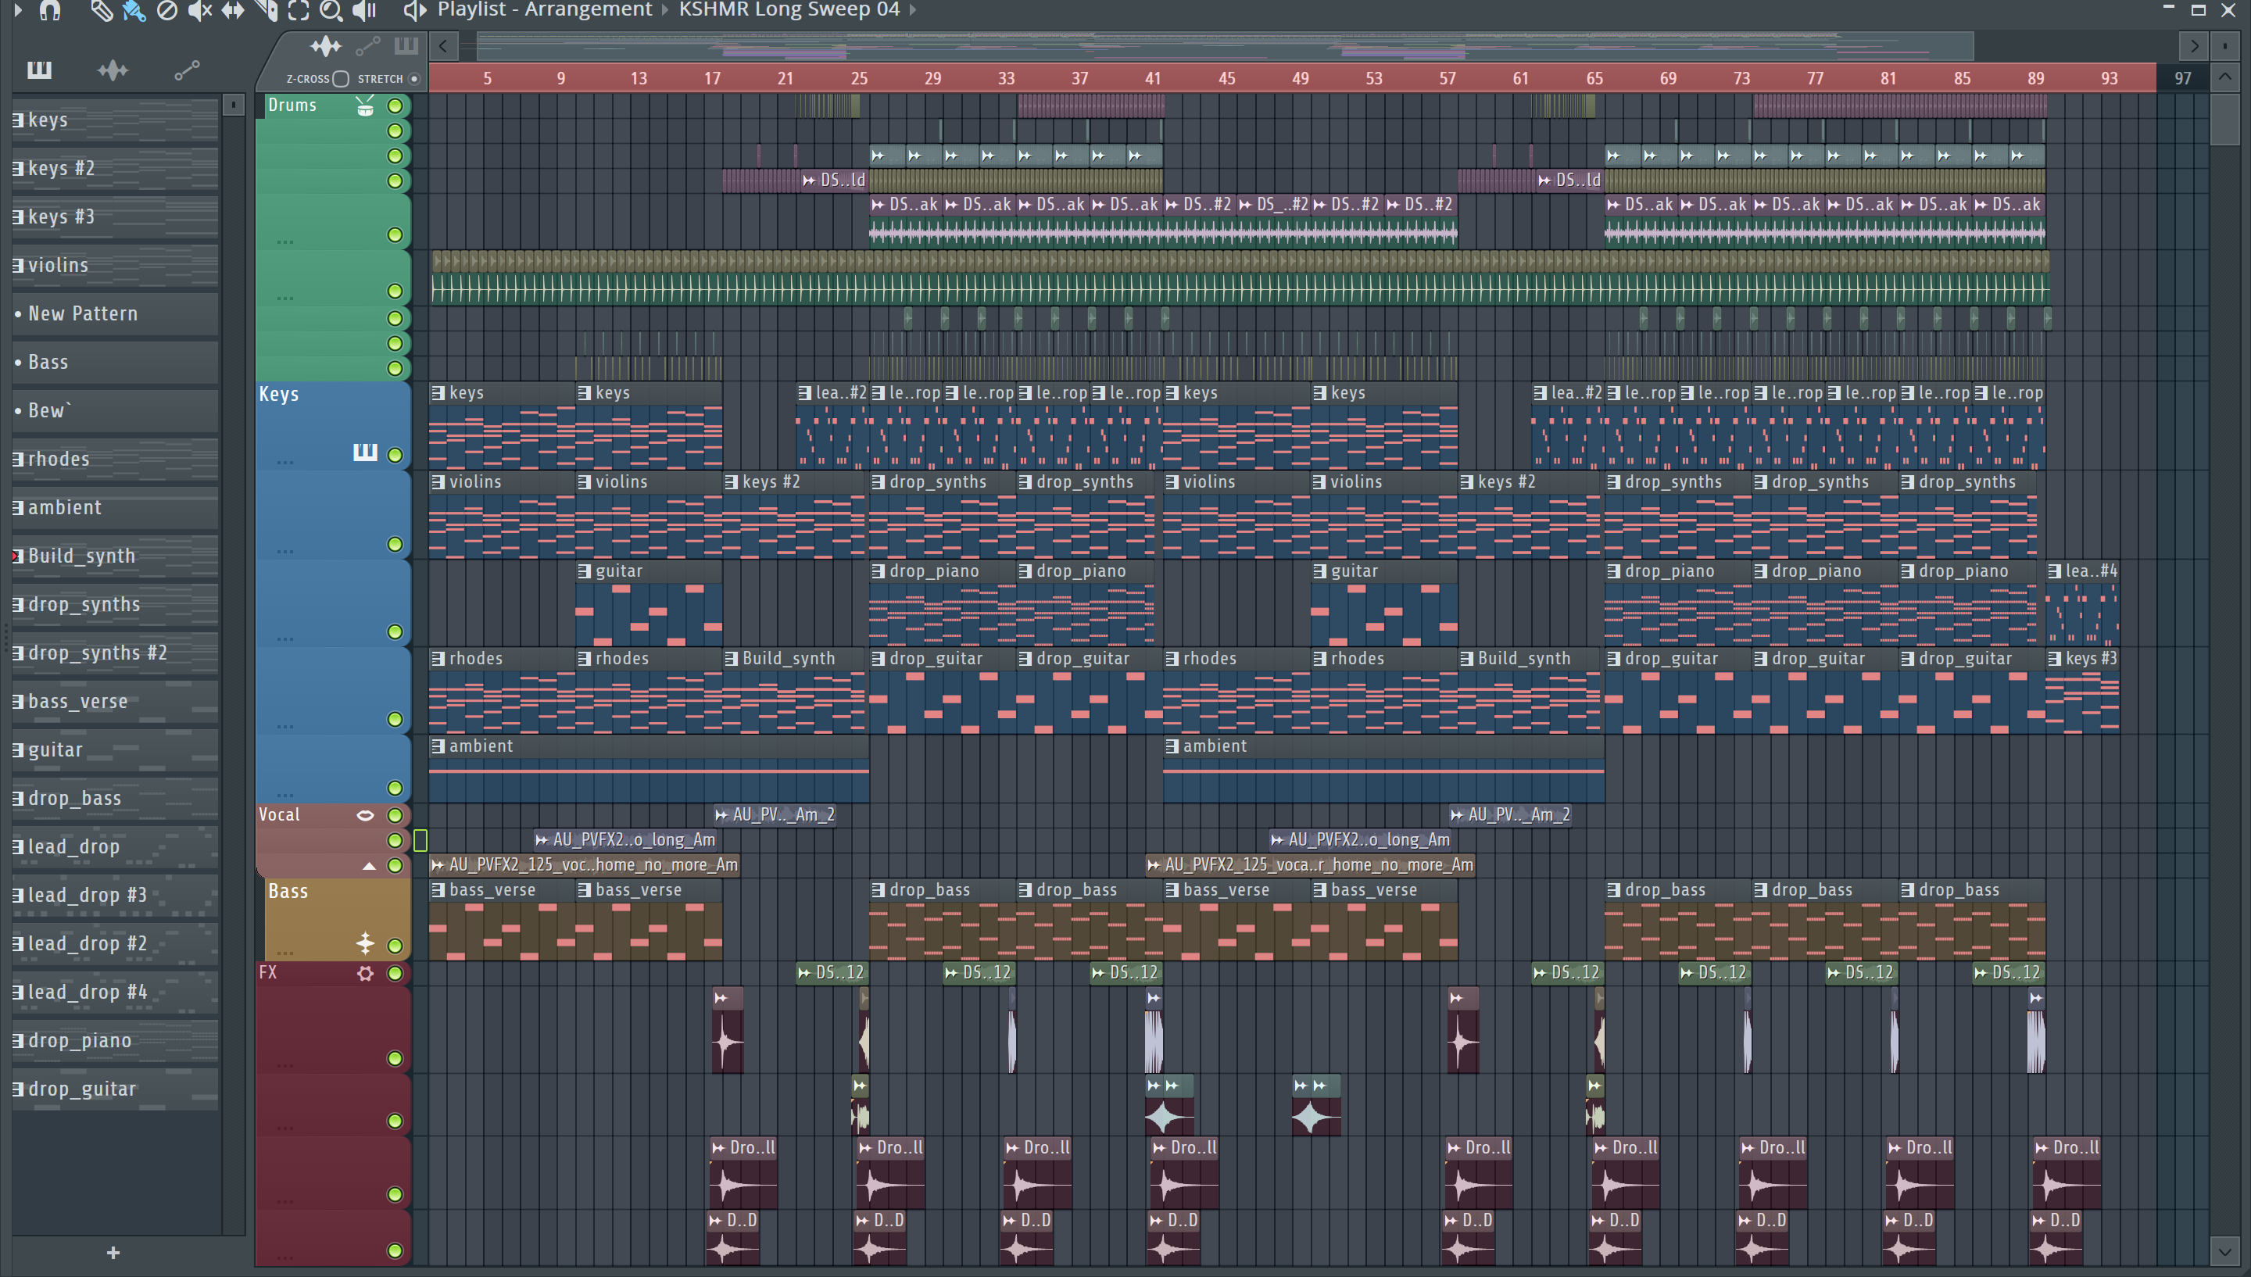Select the first DS..ld audio clip

tap(834, 181)
